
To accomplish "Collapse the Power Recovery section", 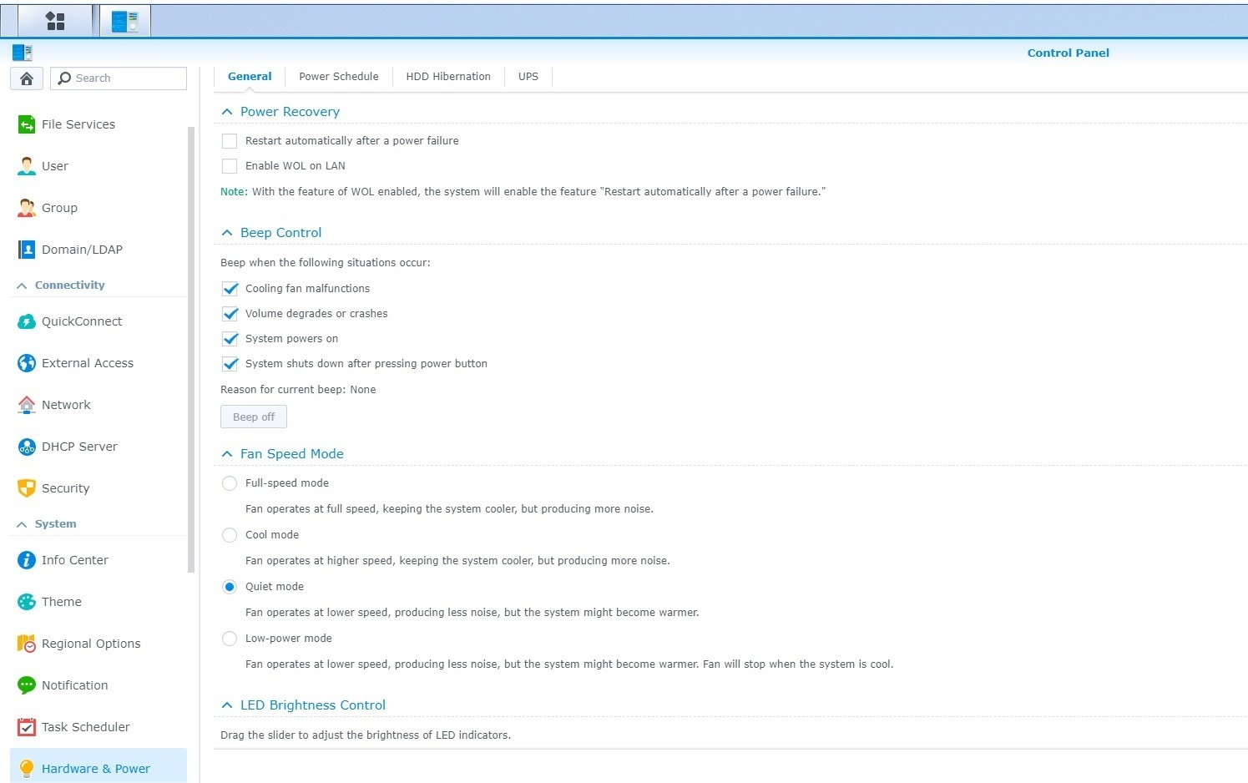I will tap(227, 112).
